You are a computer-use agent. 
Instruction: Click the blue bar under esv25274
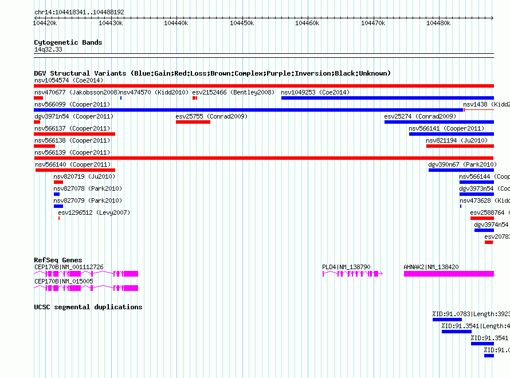(439, 122)
